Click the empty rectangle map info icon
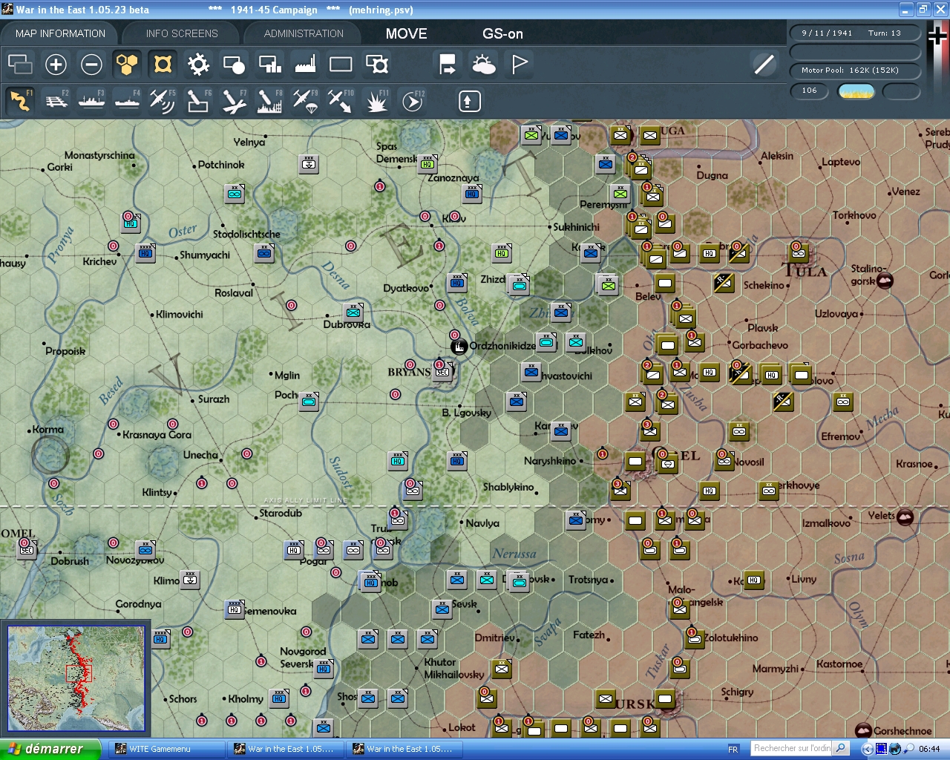950x760 pixels. (x=341, y=65)
